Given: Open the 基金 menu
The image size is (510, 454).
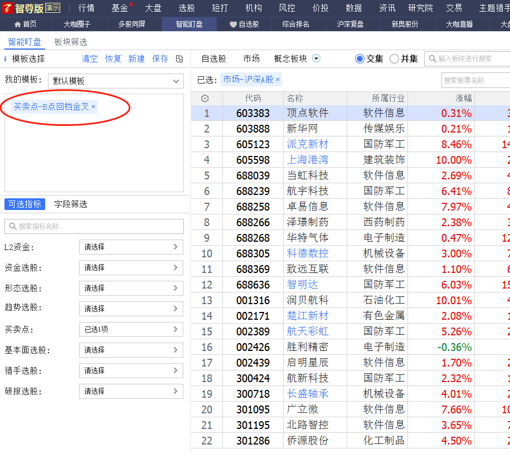Looking at the screenshot, I should 120,8.
